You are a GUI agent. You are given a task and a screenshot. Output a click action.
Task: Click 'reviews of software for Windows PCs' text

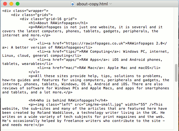coord(41,88)
